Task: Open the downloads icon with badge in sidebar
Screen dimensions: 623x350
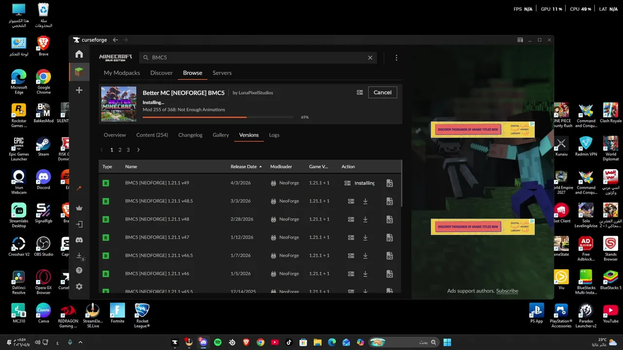Action: pyautogui.click(x=79, y=256)
